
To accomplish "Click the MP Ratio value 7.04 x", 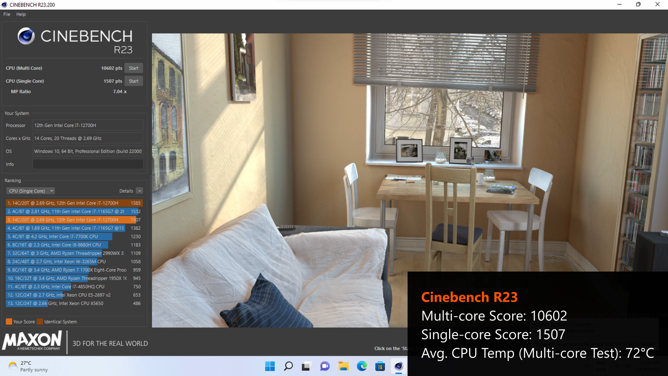I will [x=120, y=92].
